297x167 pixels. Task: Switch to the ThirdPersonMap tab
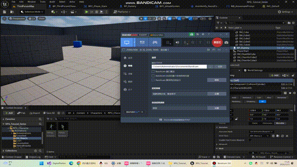click(26, 6)
